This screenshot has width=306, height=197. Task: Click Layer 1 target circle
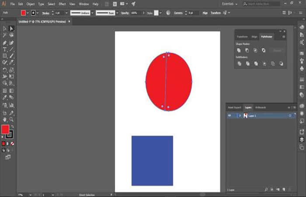point(290,116)
